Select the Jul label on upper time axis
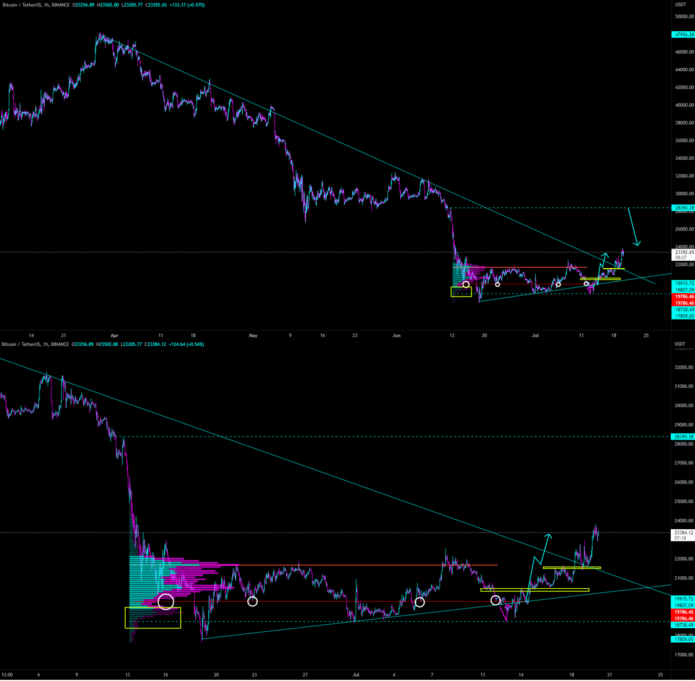 pos(536,335)
